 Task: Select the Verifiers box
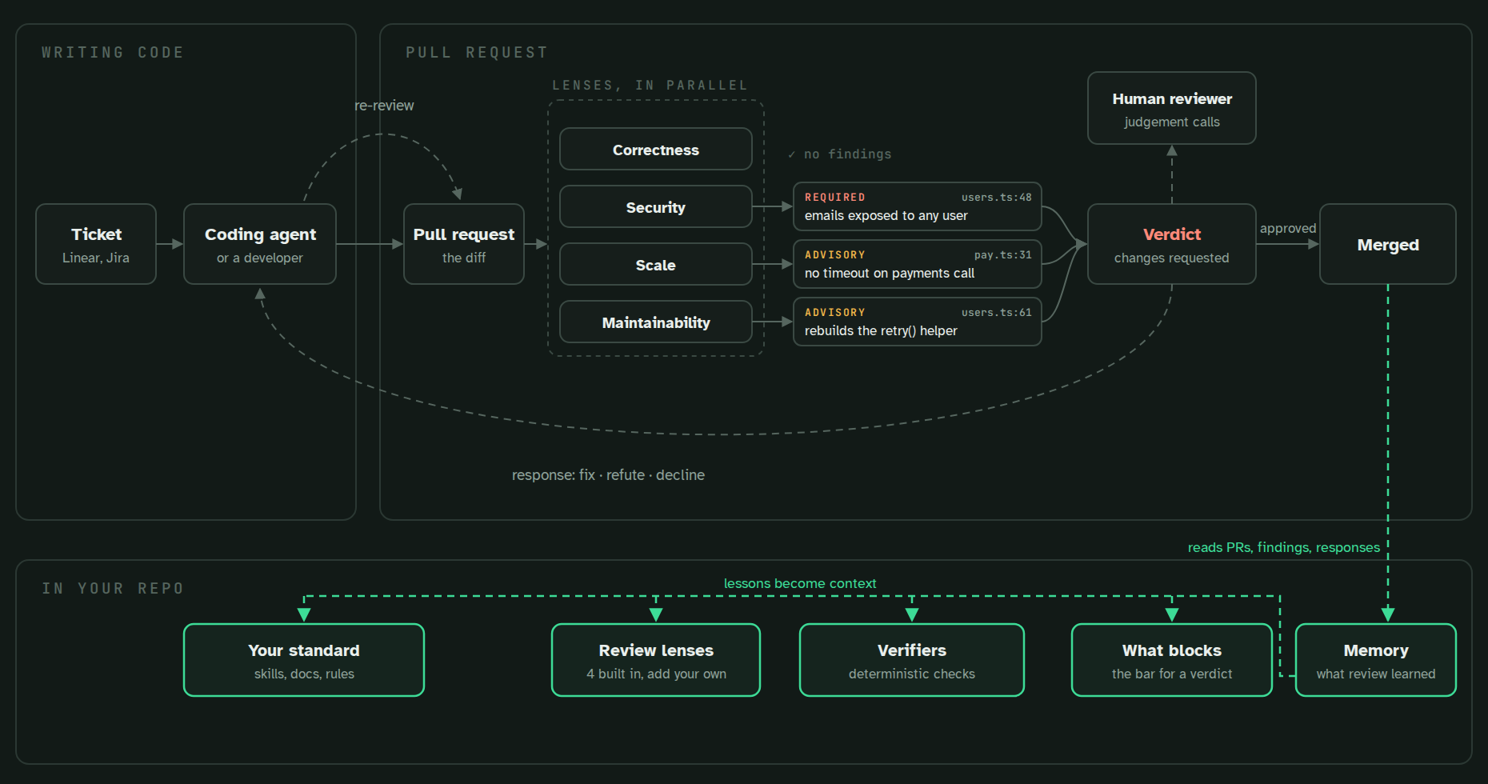[x=912, y=660]
